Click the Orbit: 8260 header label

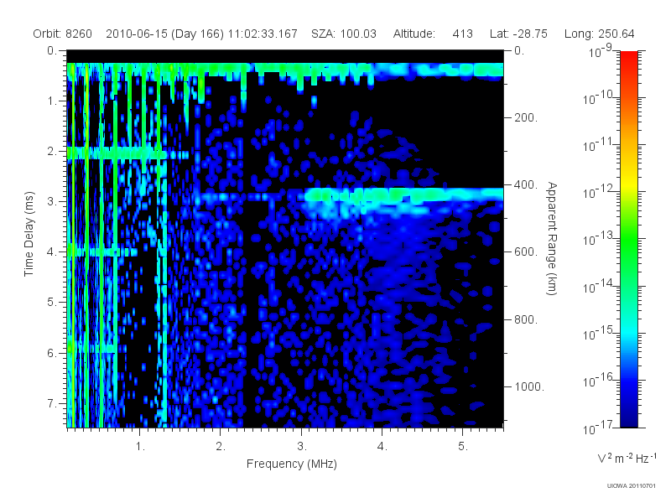click(62, 34)
